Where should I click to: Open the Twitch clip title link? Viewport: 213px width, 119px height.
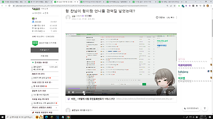93,99
